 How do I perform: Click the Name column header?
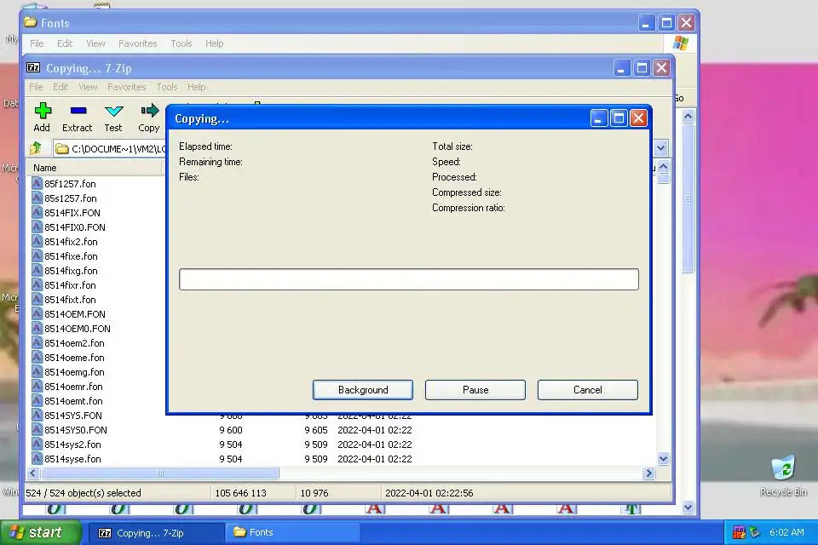[95, 168]
